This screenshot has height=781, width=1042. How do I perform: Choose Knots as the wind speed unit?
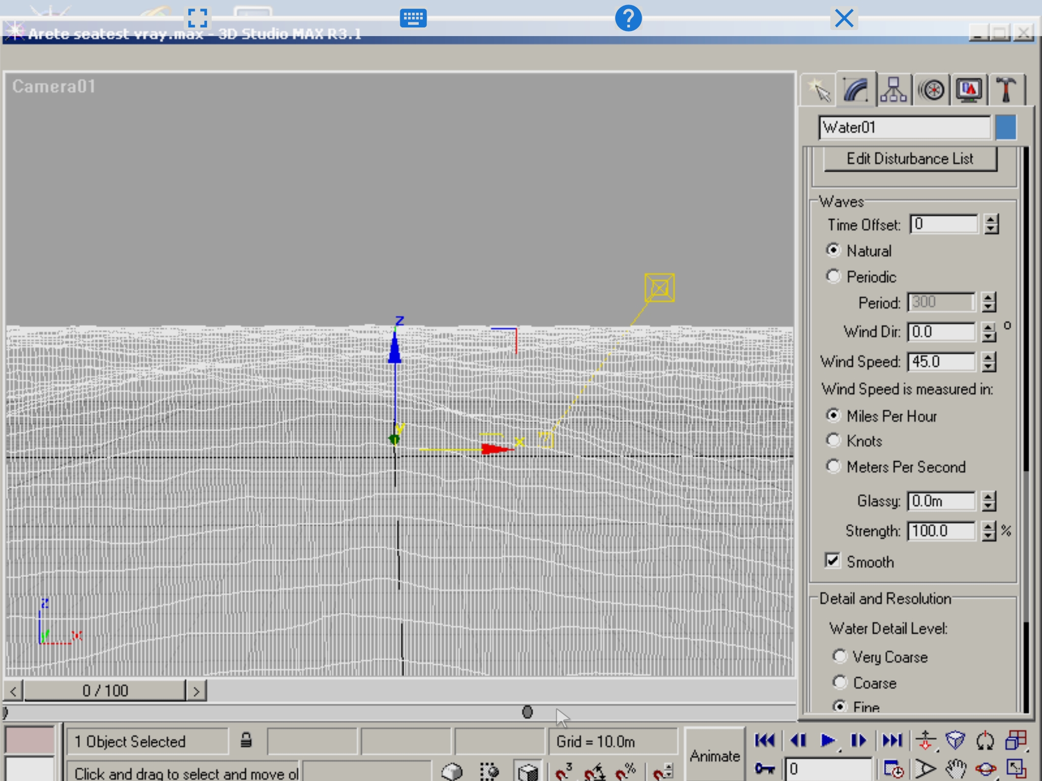(x=833, y=440)
